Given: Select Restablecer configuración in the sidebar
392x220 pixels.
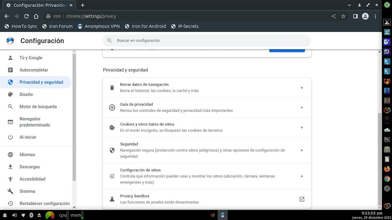Looking at the screenshot, I should point(44,203).
